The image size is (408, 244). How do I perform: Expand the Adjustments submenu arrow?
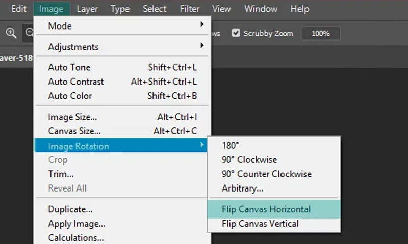point(202,45)
